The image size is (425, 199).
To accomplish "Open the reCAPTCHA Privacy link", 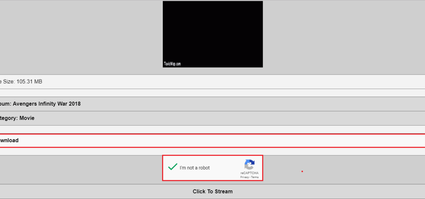I will 244,177.
